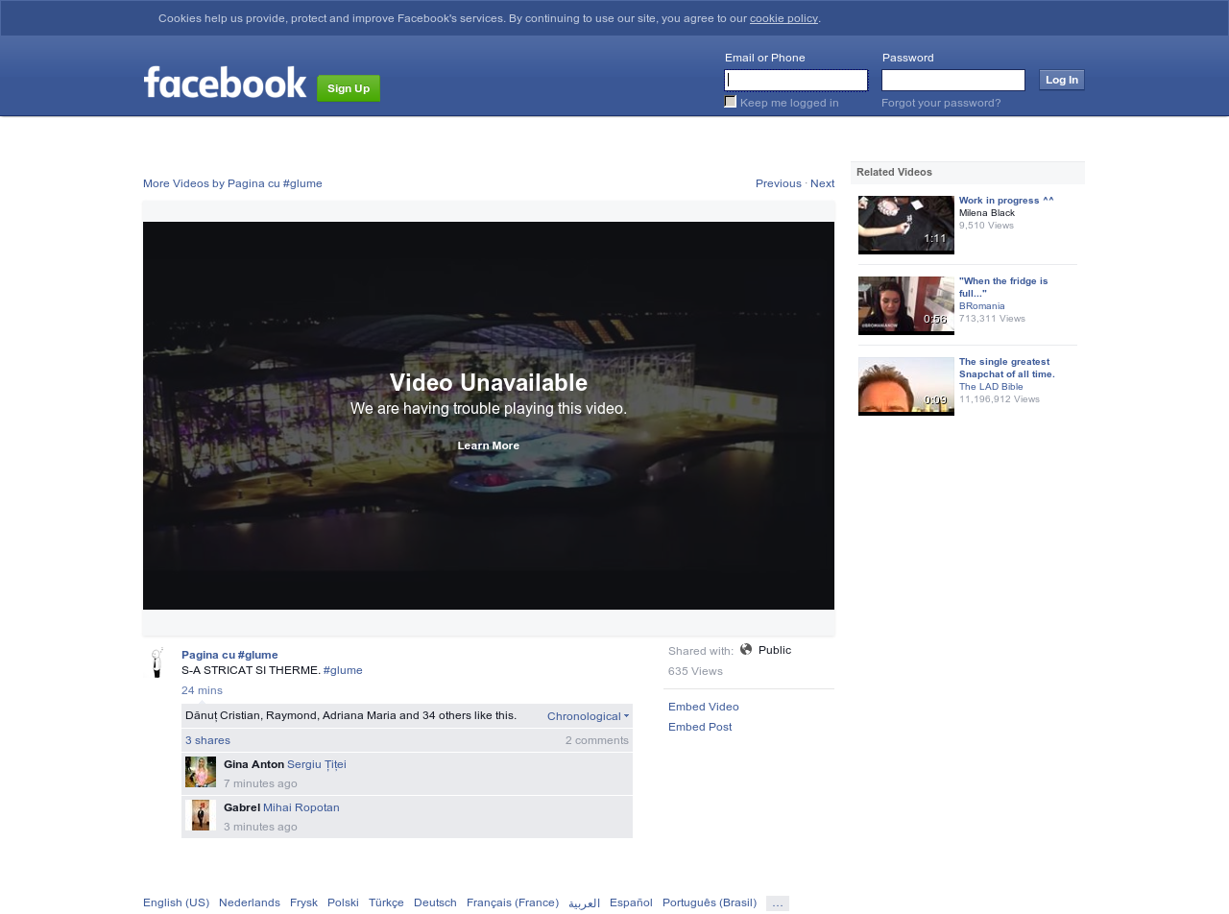
Task: Open 'The single greatest Snapchat' title
Action: coord(1007,368)
